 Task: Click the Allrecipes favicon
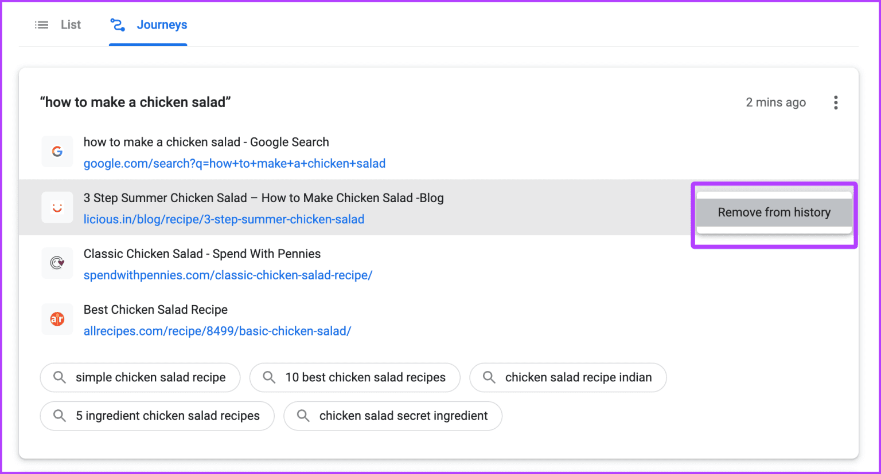[57, 319]
